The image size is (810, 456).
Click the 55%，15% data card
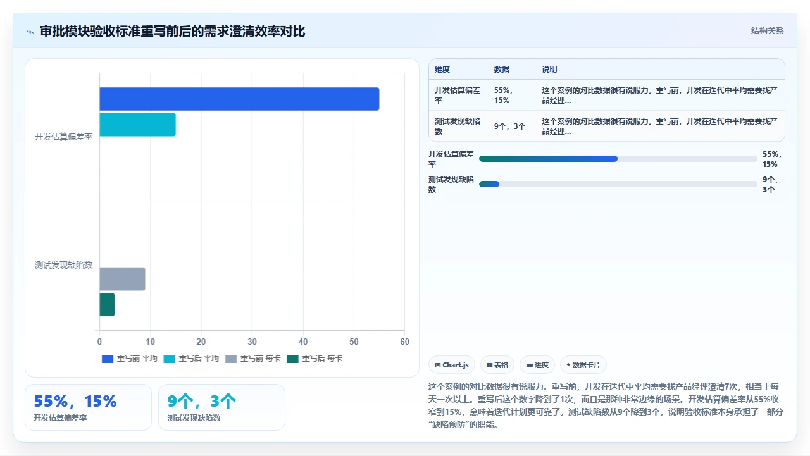coord(88,407)
